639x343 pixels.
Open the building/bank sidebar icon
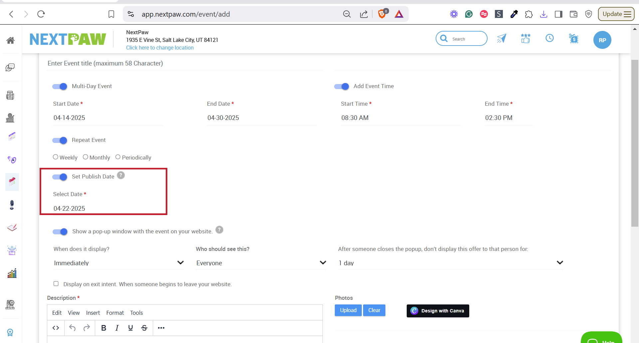(10, 118)
